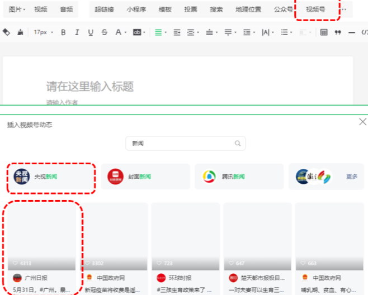
Task: Open the 图片 dropdown menu
Action: pyautogui.click(x=17, y=9)
